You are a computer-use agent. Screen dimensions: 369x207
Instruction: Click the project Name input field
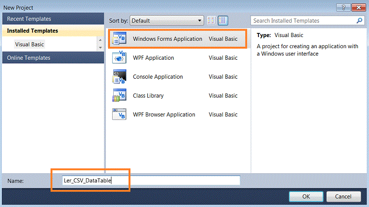tap(151, 181)
